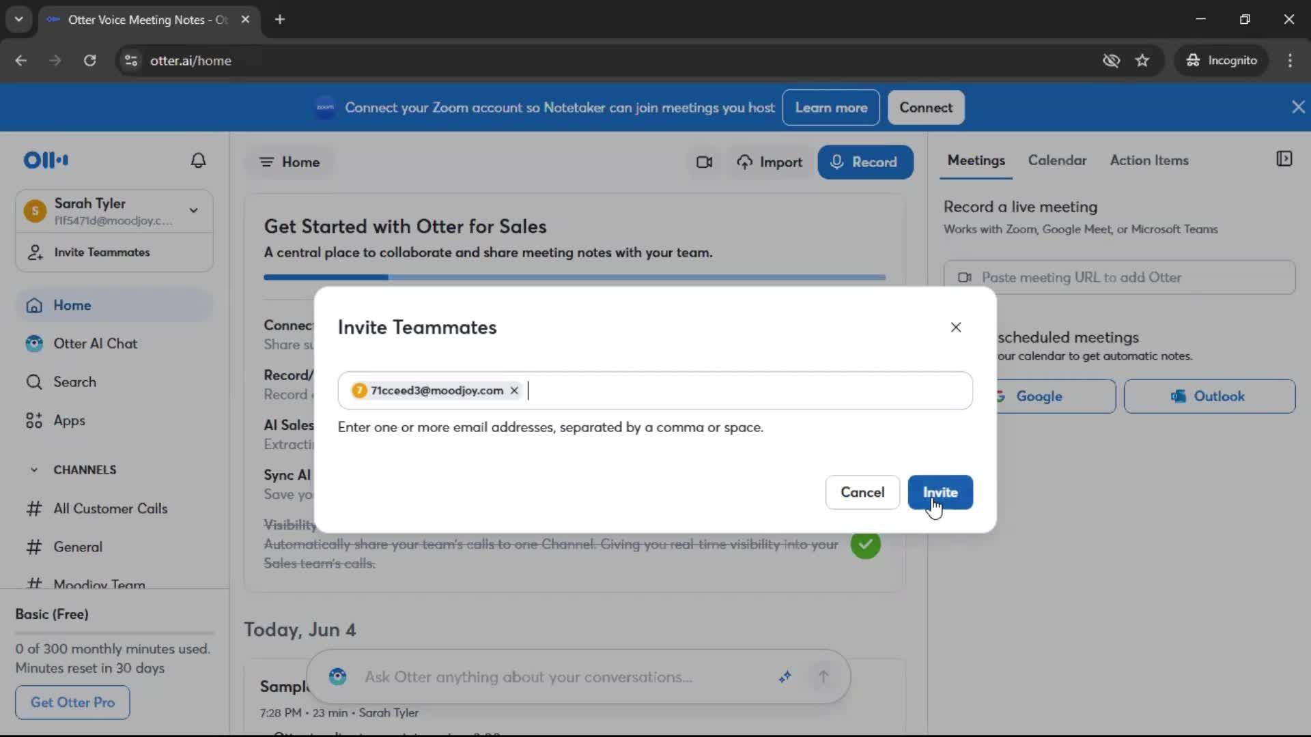The image size is (1311, 737).
Task: Remove the 71cceed3@moodjoy.com email chip
Action: (x=514, y=390)
